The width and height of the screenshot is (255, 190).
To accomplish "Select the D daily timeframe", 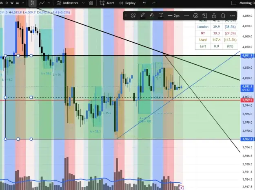I will (7, 3).
